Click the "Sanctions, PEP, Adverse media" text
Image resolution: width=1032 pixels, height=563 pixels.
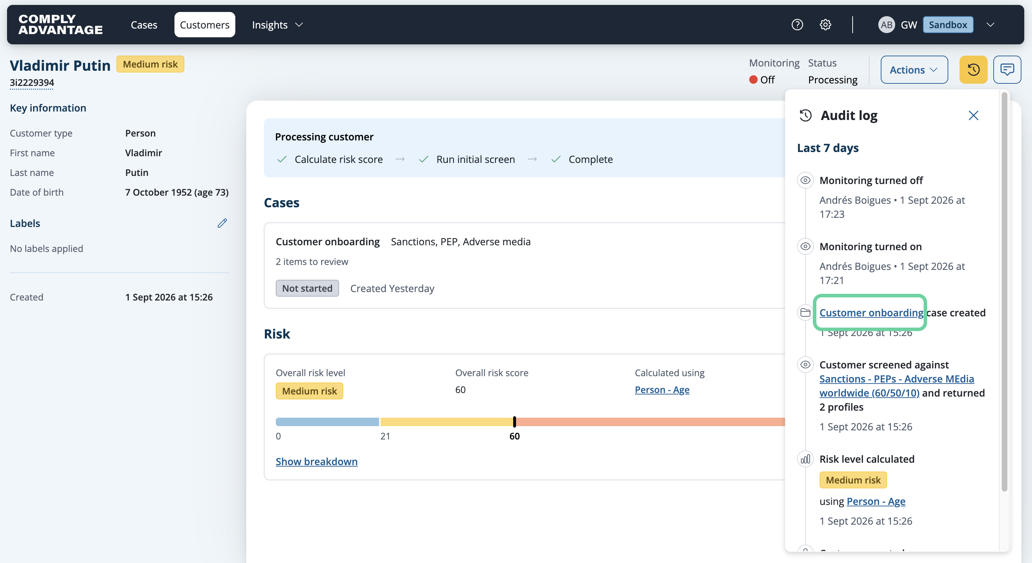tap(460, 242)
